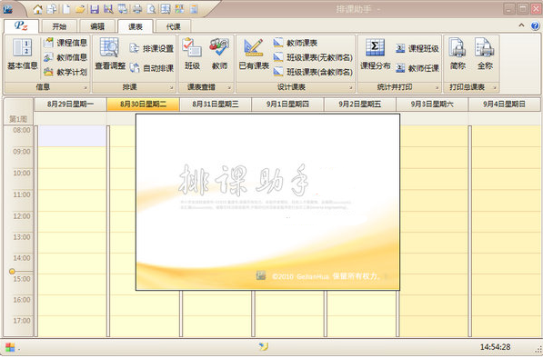Click the printer icon in quick toolbar
The height and width of the screenshot is (358, 543).
pos(137,9)
